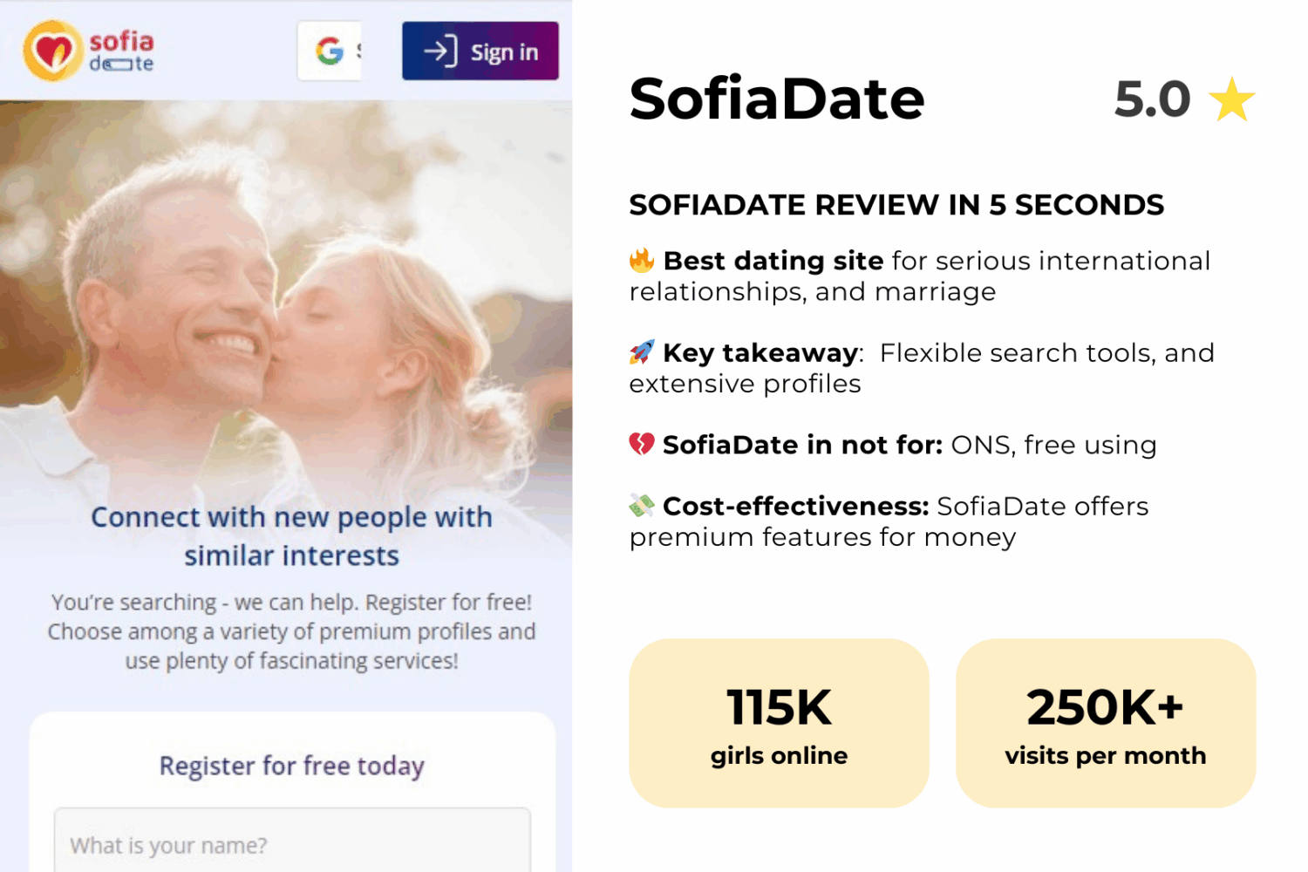The height and width of the screenshot is (872, 1308).
Task: Click the 250K+ visits per month card
Action: click(1105, 723)
